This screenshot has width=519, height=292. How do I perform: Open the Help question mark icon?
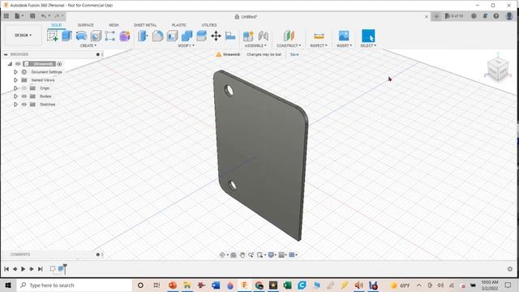pos(496,16)
